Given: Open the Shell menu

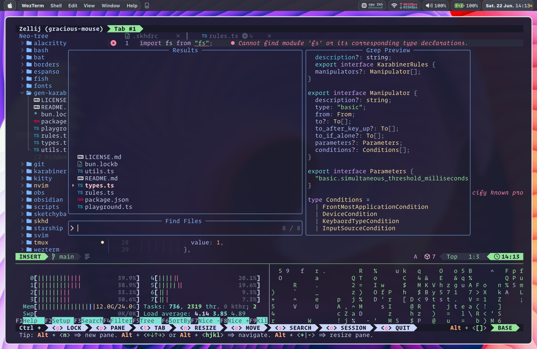Looking at the screenshot, I should click(56, 5).
